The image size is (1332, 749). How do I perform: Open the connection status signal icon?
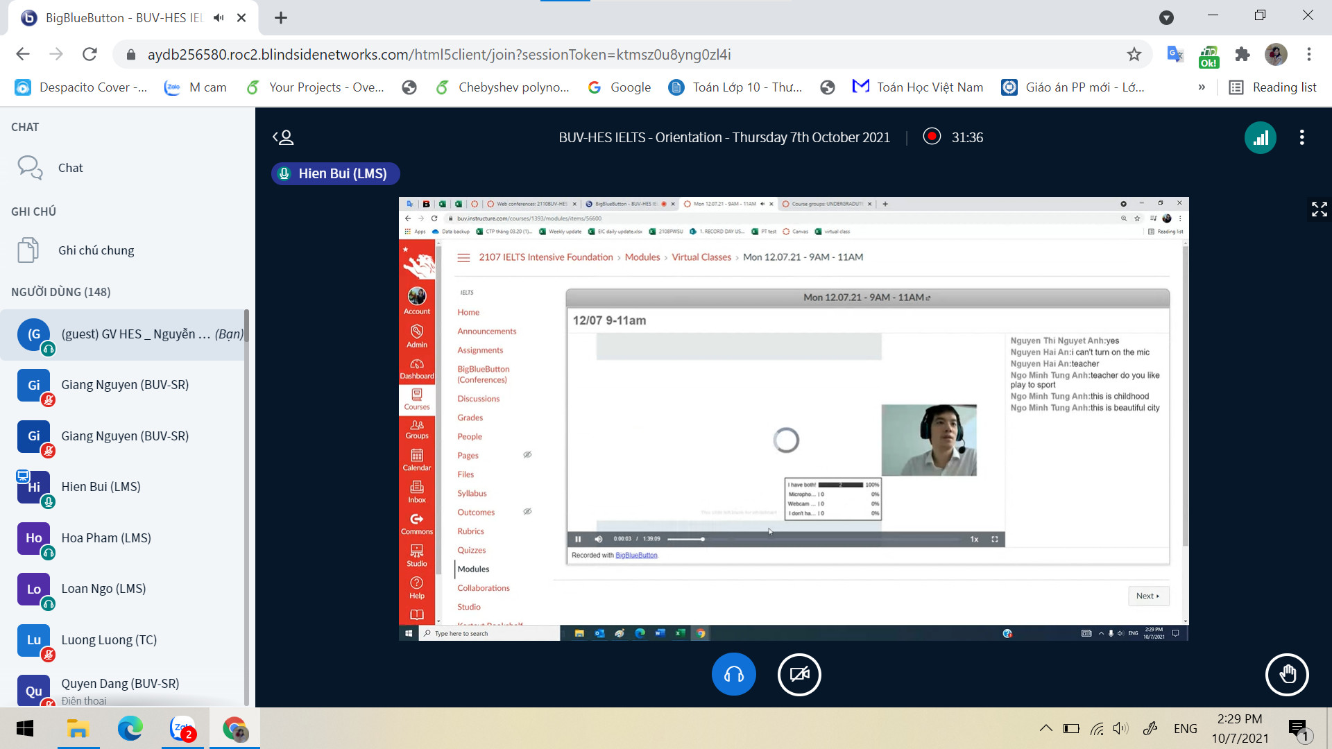click(x=1260, y=137)
